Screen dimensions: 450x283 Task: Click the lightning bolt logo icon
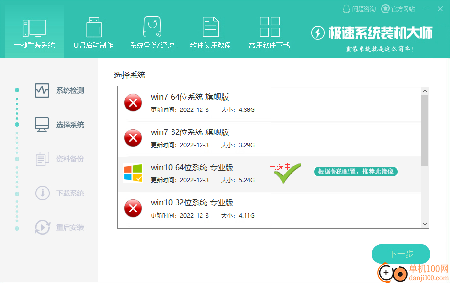[318, 33]
